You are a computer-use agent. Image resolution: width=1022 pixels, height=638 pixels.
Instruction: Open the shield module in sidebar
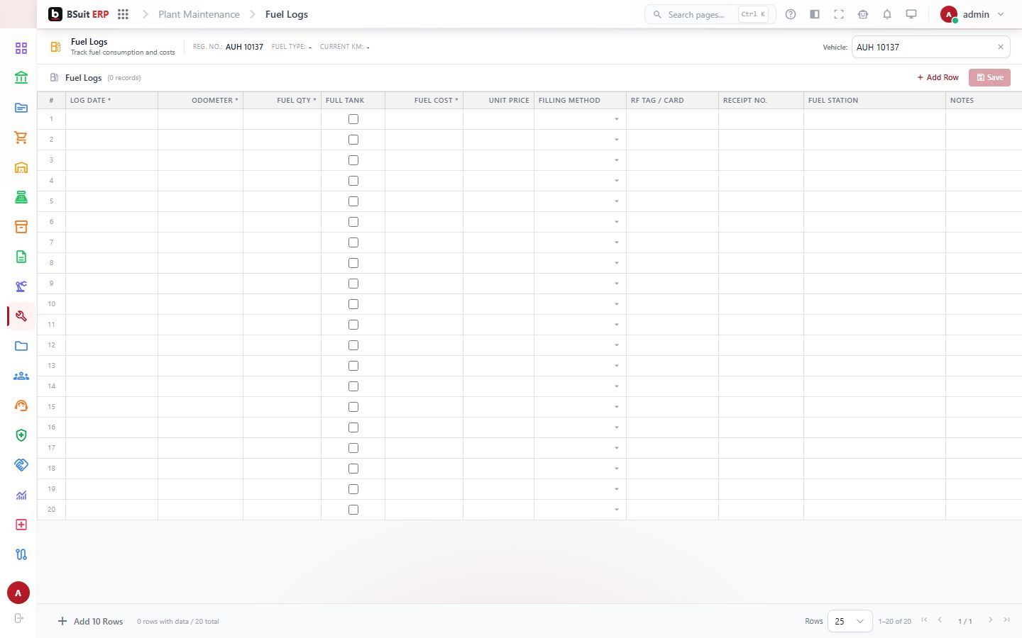21,435
